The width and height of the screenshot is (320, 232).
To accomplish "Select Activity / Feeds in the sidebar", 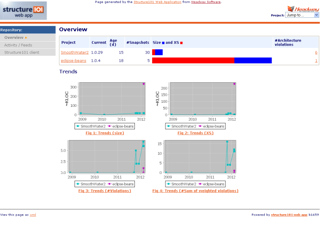I will pyautogui.click(x=28, y=45).
